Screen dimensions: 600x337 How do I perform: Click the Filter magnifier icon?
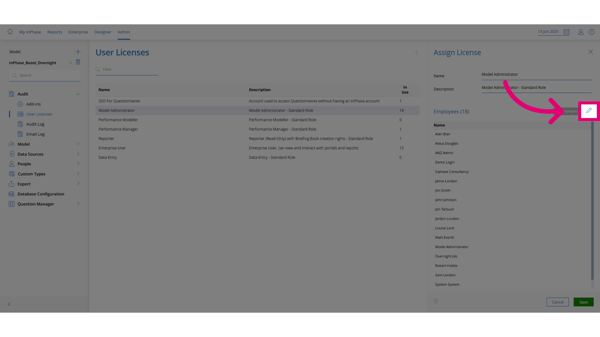98,69
